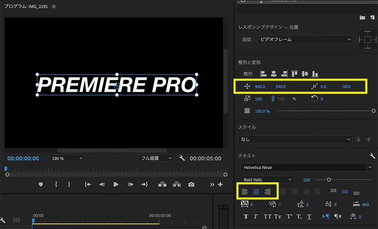The image size is (378, 229).
Task: Click the rotation icon in the transform section
Action: pyautogui.click(x=314, y=99)
